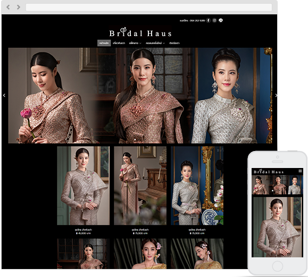
Task: Show previous slide with left carousel arrow
Action: [x=4, y=95]
